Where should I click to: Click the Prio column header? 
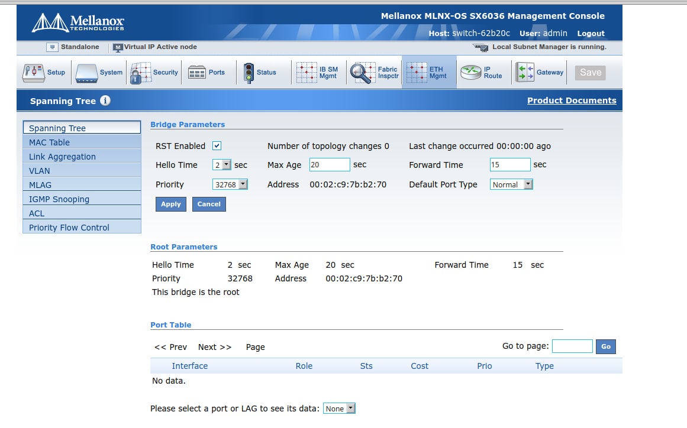(485, 366)
